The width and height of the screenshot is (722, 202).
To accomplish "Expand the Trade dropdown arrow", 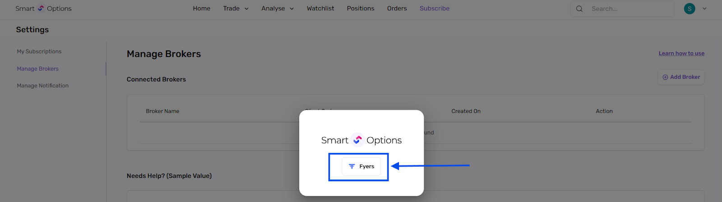I will pos(246,9).
